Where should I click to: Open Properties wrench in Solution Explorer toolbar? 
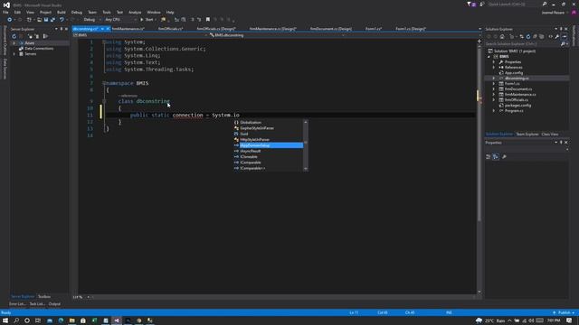pos(557,36)
